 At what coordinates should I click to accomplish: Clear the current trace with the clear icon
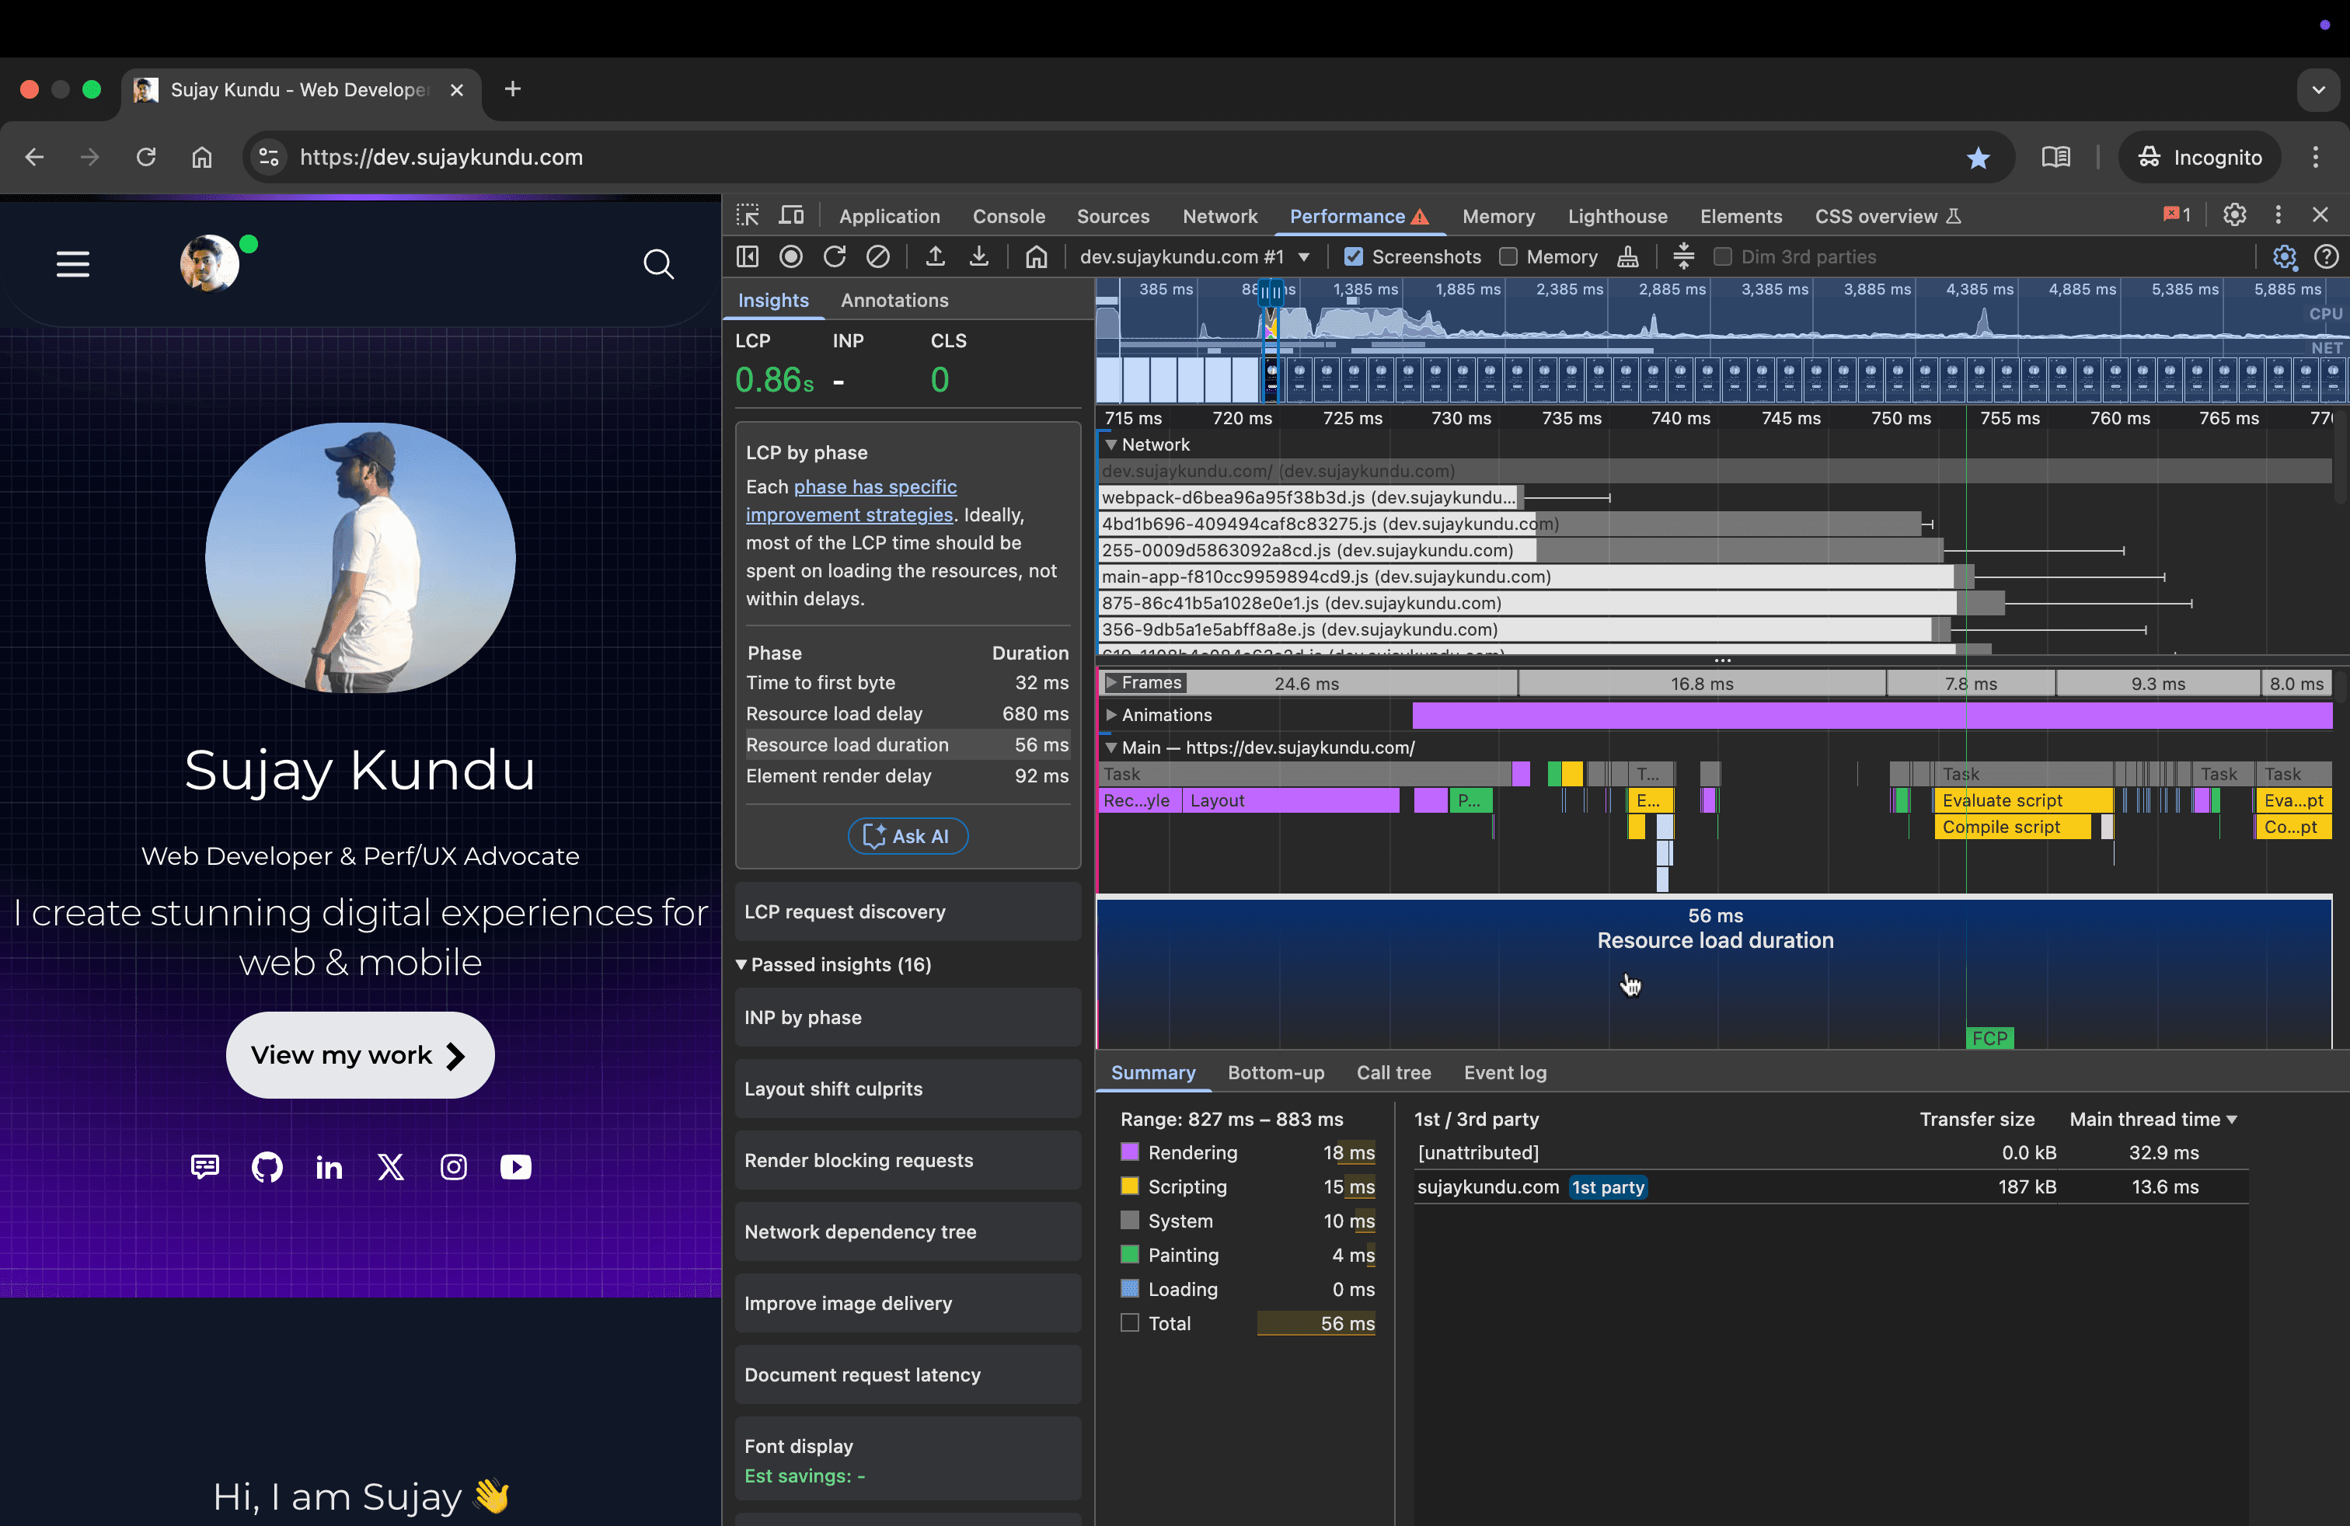(878, 256)
